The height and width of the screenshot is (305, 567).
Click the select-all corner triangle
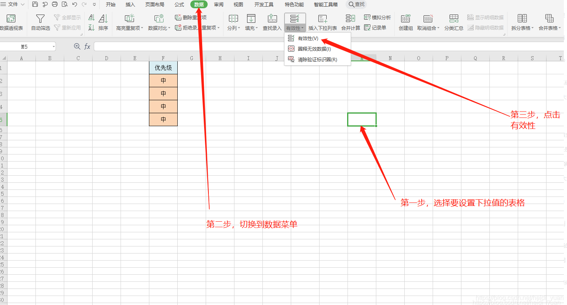coord(4,58)
